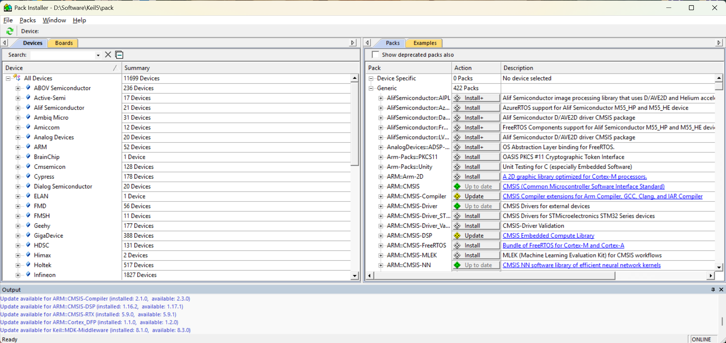Expand the ARM::CMSIS pack node
This screenshot has width=726, height=343.
coord(381,186)
